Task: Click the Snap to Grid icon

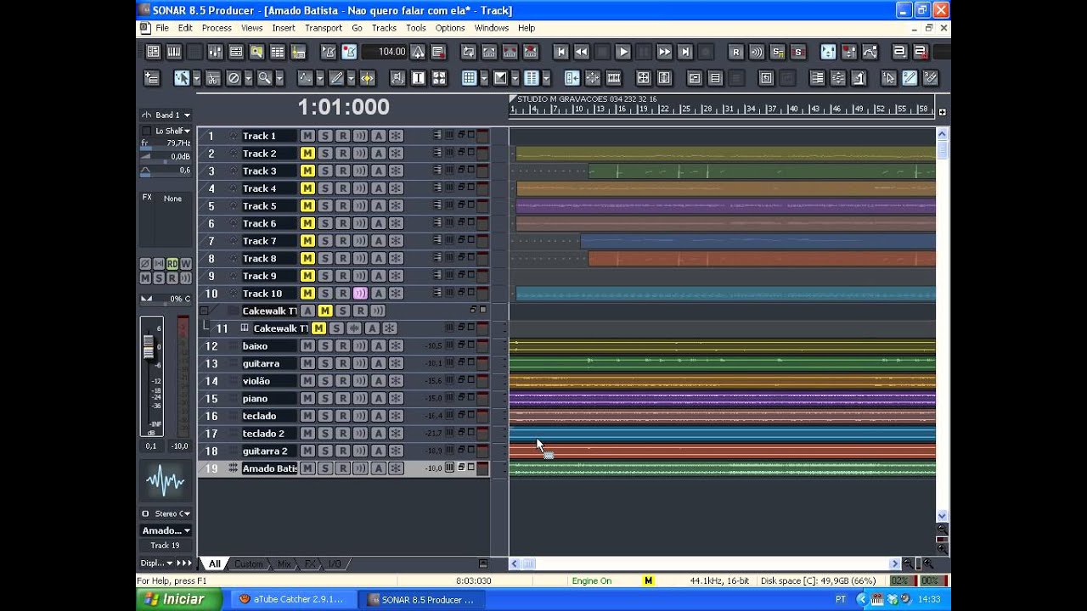Action: (469, 78)
